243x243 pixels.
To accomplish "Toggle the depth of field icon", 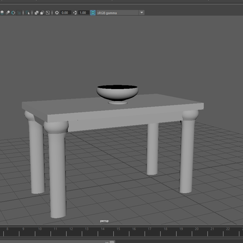I will tap(19, 13).
